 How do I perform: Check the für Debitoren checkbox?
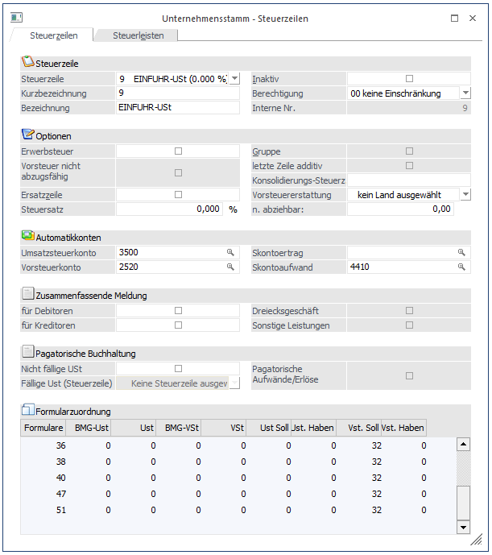pyautogui.click(x=178, y=310)
